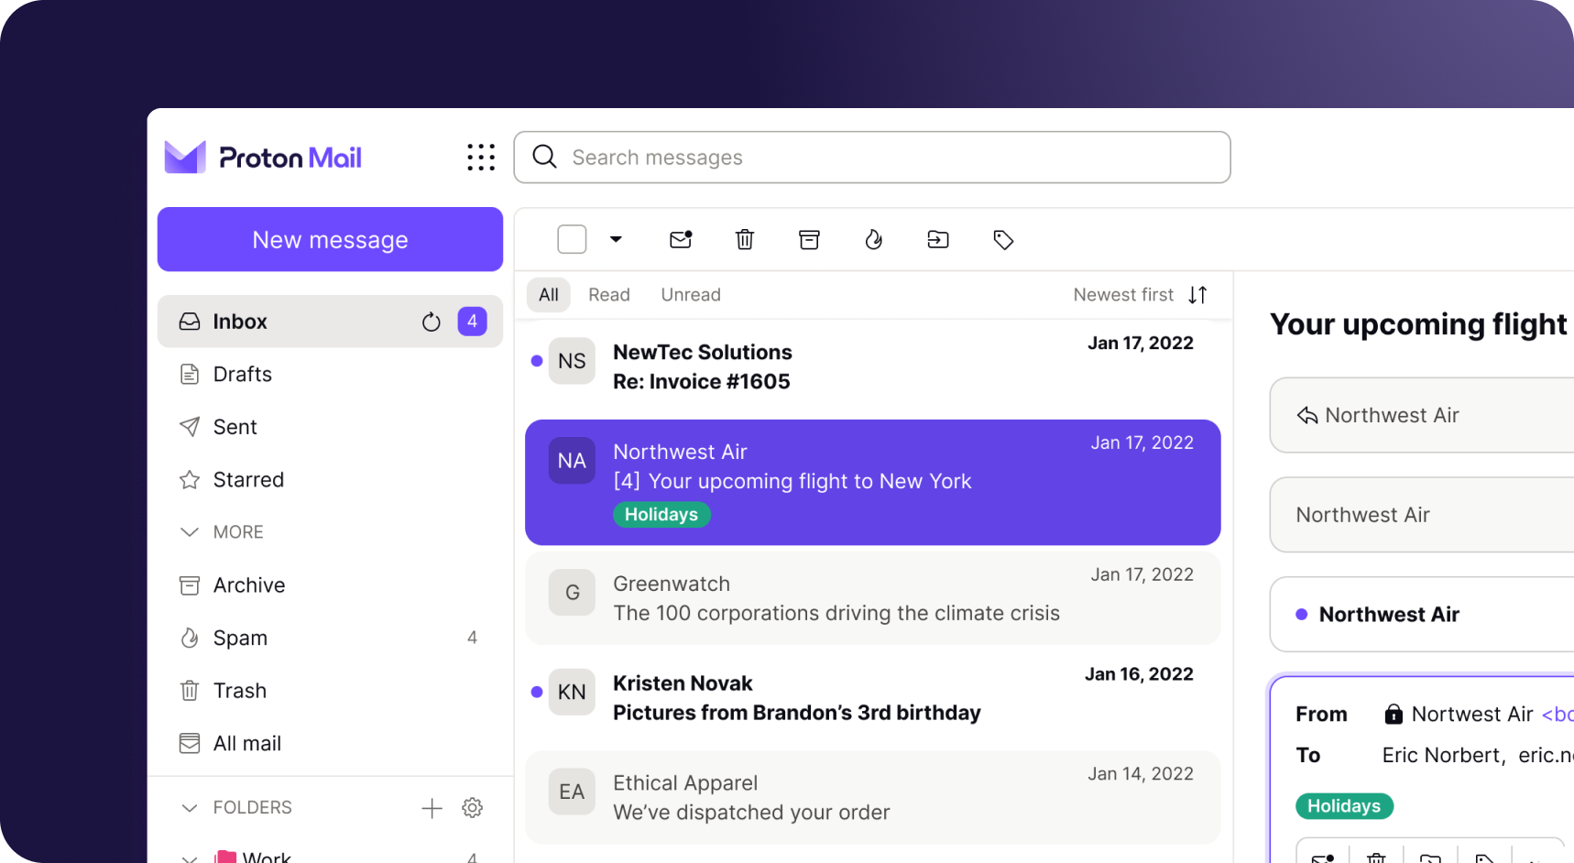1574x863 pixels.
Task: Click the New message button
Action: (330, 239)
